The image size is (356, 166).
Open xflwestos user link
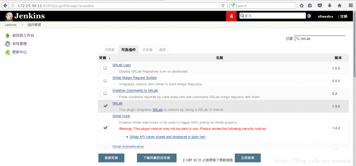[325, 16]
